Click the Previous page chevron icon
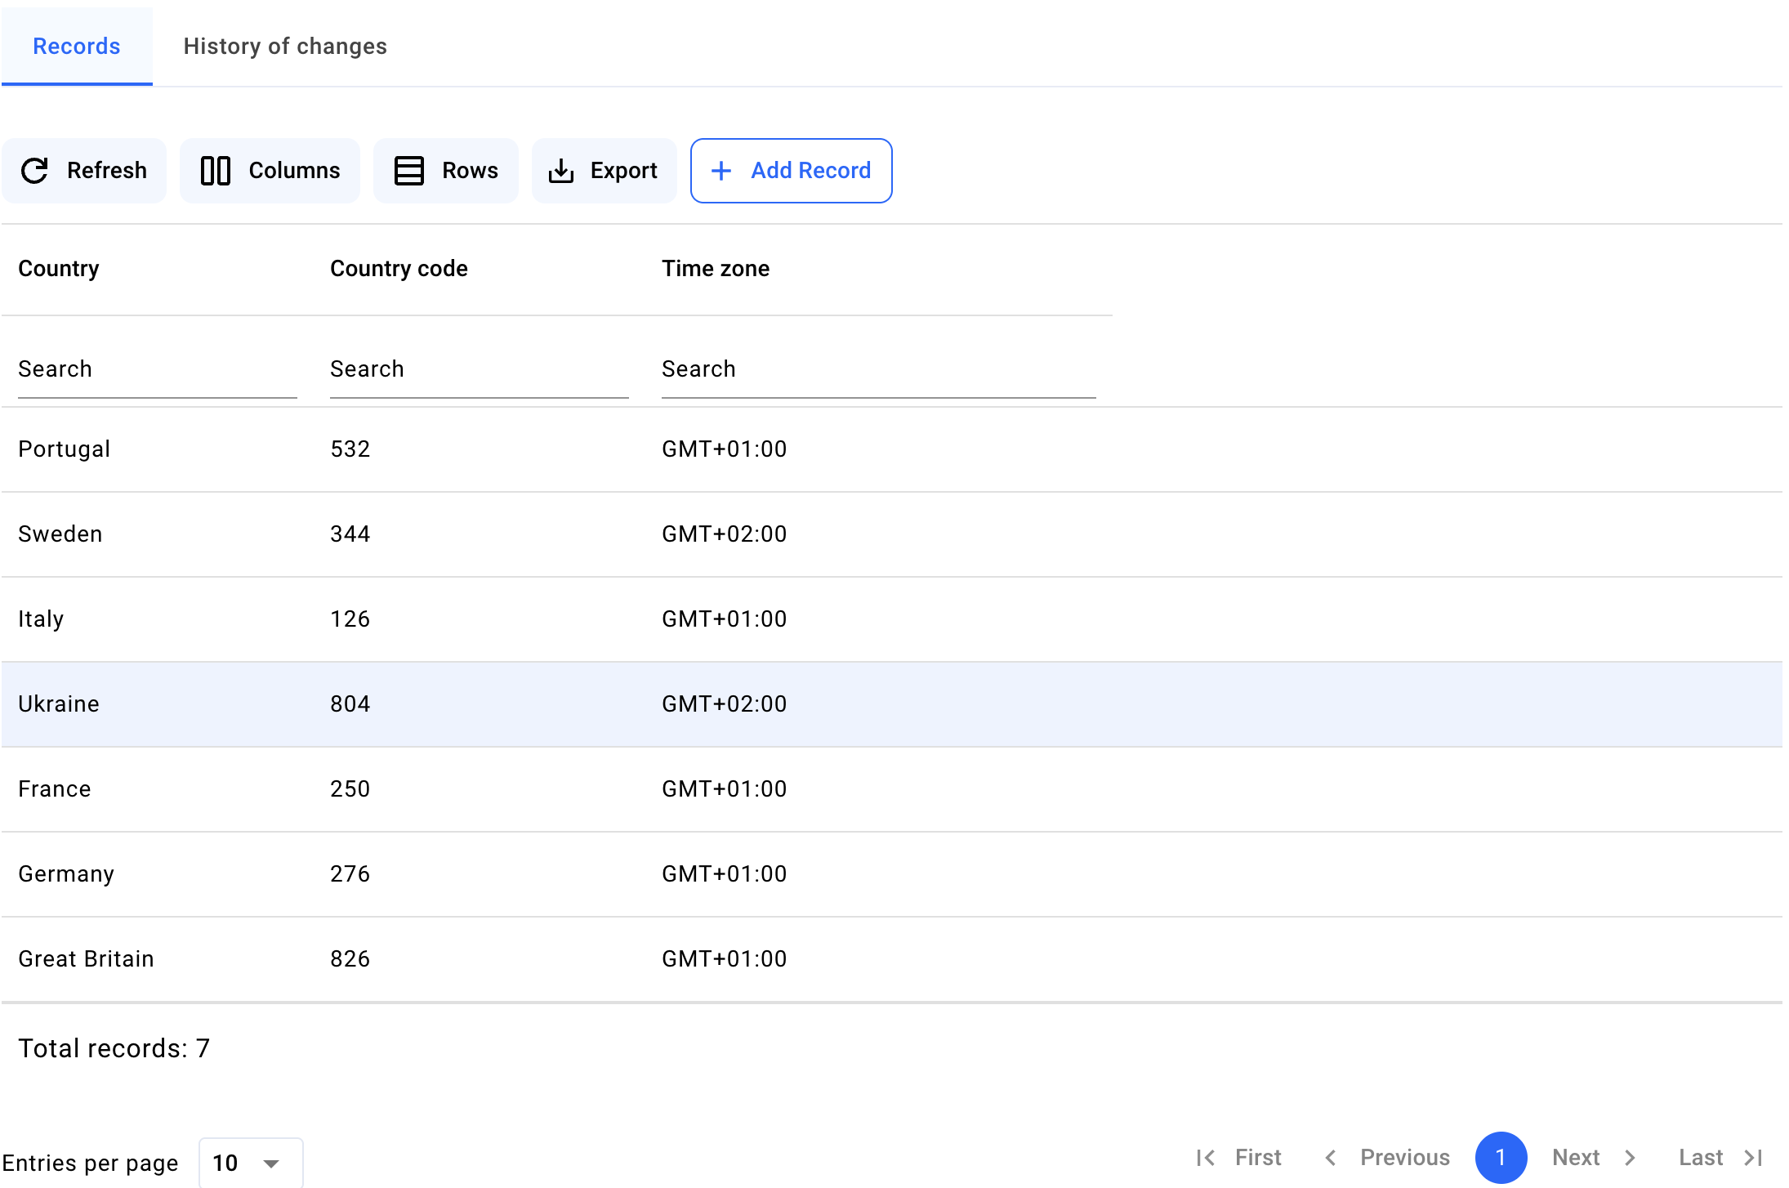1789x1188 pixels. pos(1331,1158)
